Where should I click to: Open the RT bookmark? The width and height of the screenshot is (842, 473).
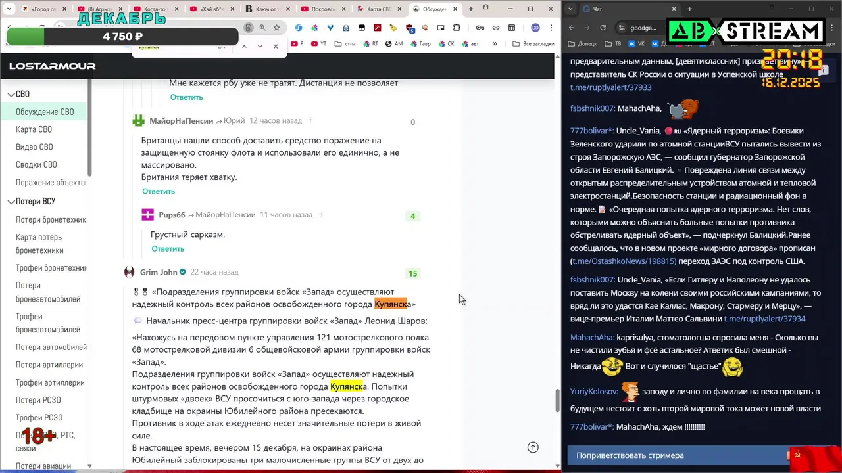pyautogui.click(x=370, y=44)
